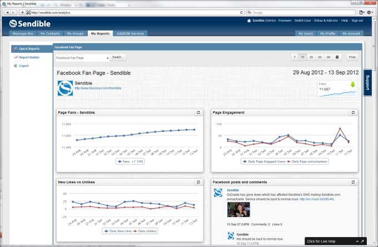
Task: Open the Add/Edit Services tab
Action: pos(131,33)
